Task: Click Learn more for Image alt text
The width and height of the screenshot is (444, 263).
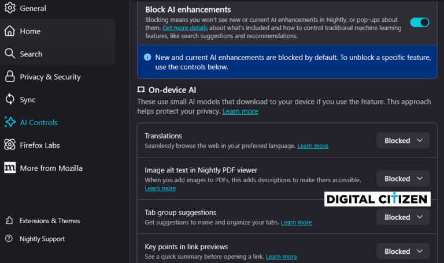Action: tap(160, 188)
